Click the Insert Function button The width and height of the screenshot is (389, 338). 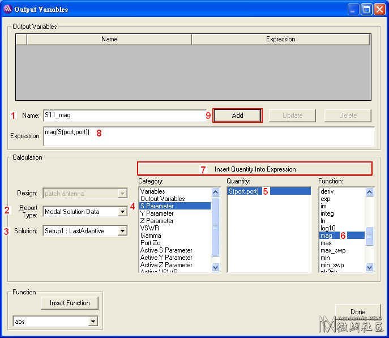point(70,303)
